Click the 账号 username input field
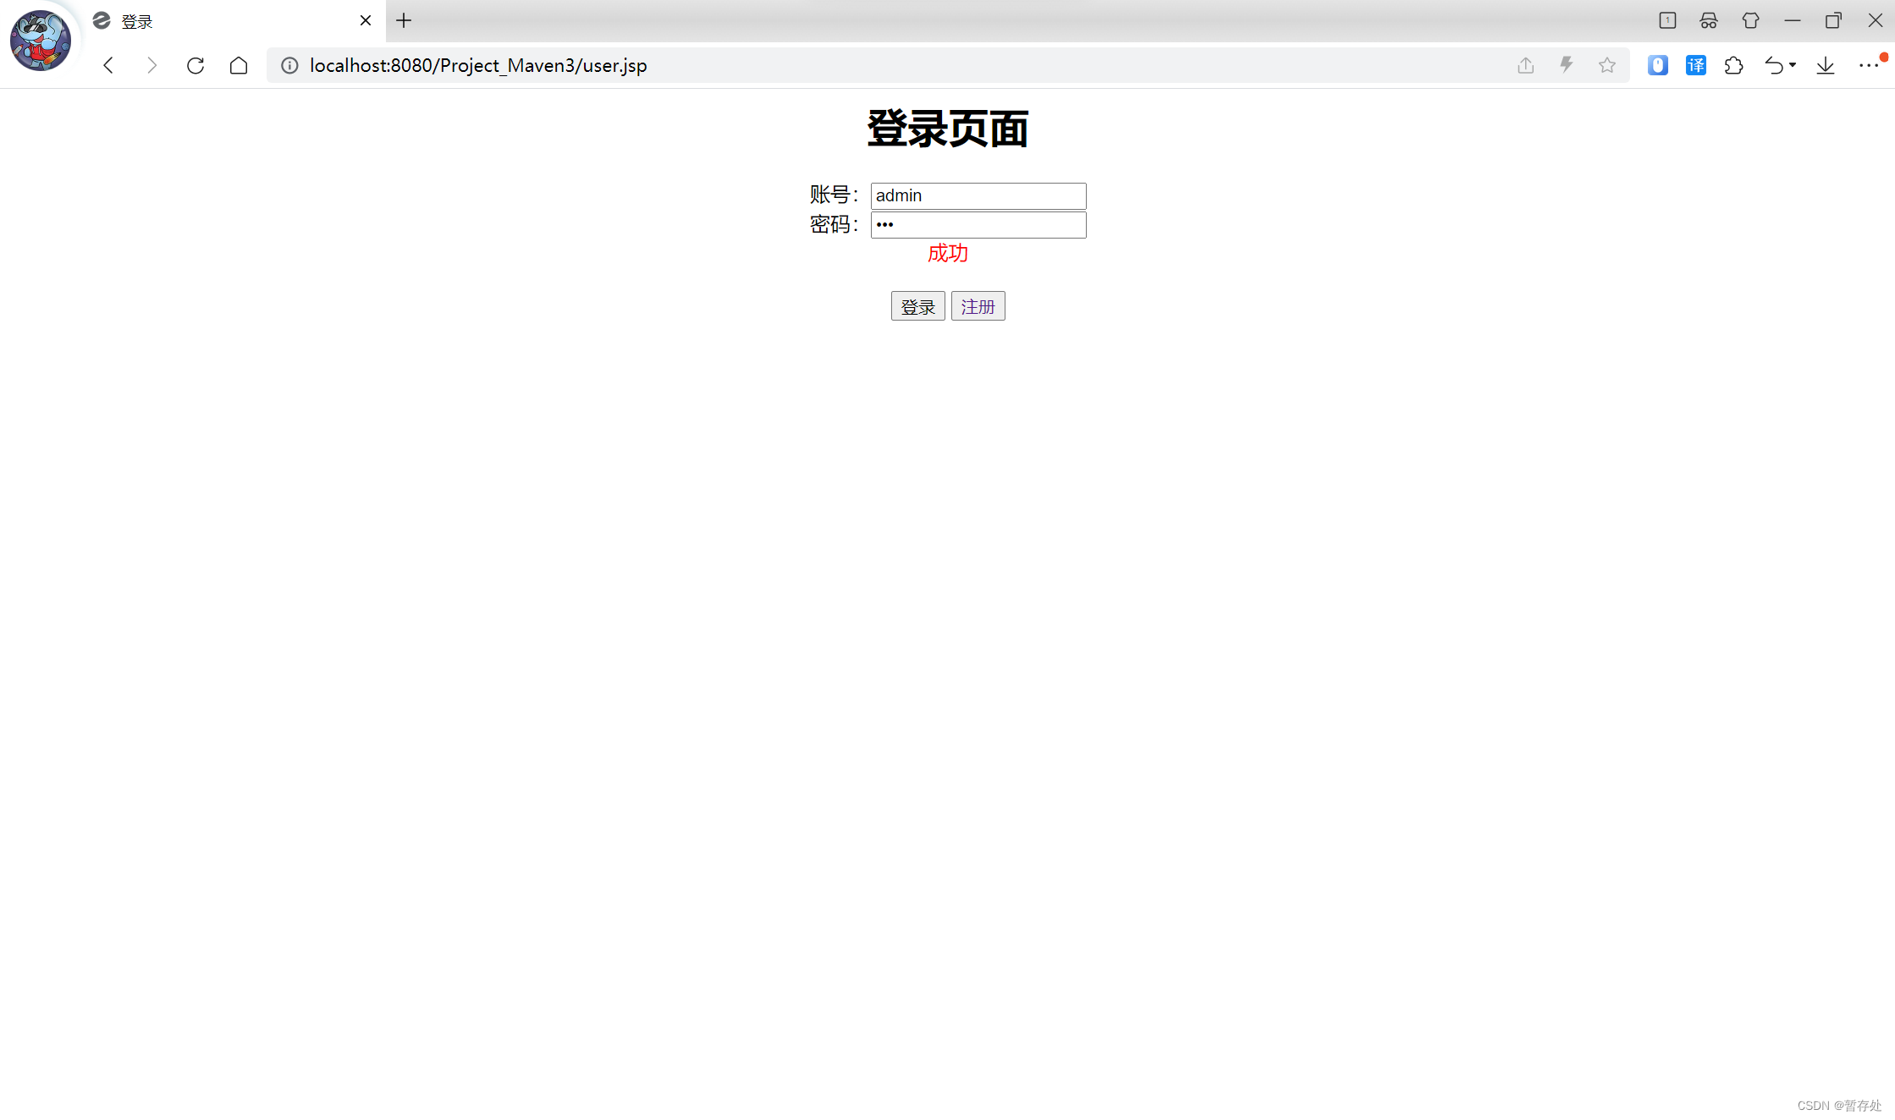Viewport: 1895px width, 1120px height. point(978,195)
